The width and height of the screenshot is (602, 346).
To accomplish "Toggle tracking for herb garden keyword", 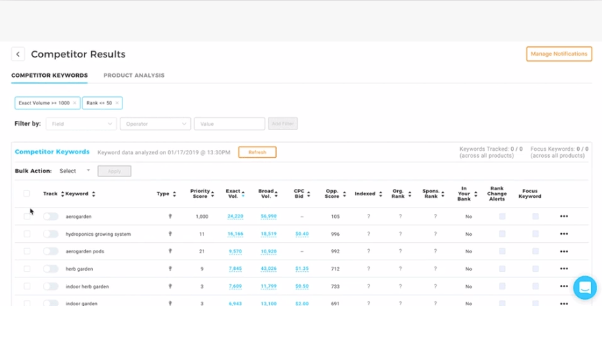I will pos(51,268).
